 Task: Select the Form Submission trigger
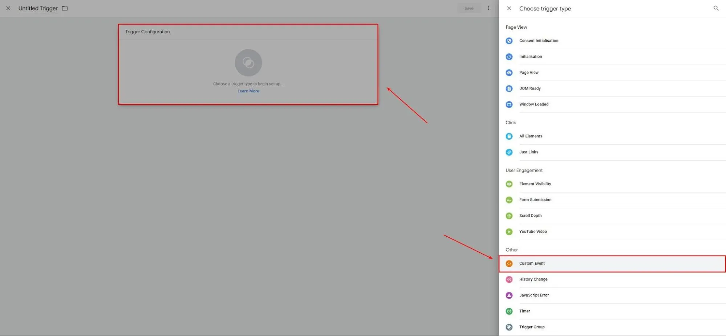(612, 200)
